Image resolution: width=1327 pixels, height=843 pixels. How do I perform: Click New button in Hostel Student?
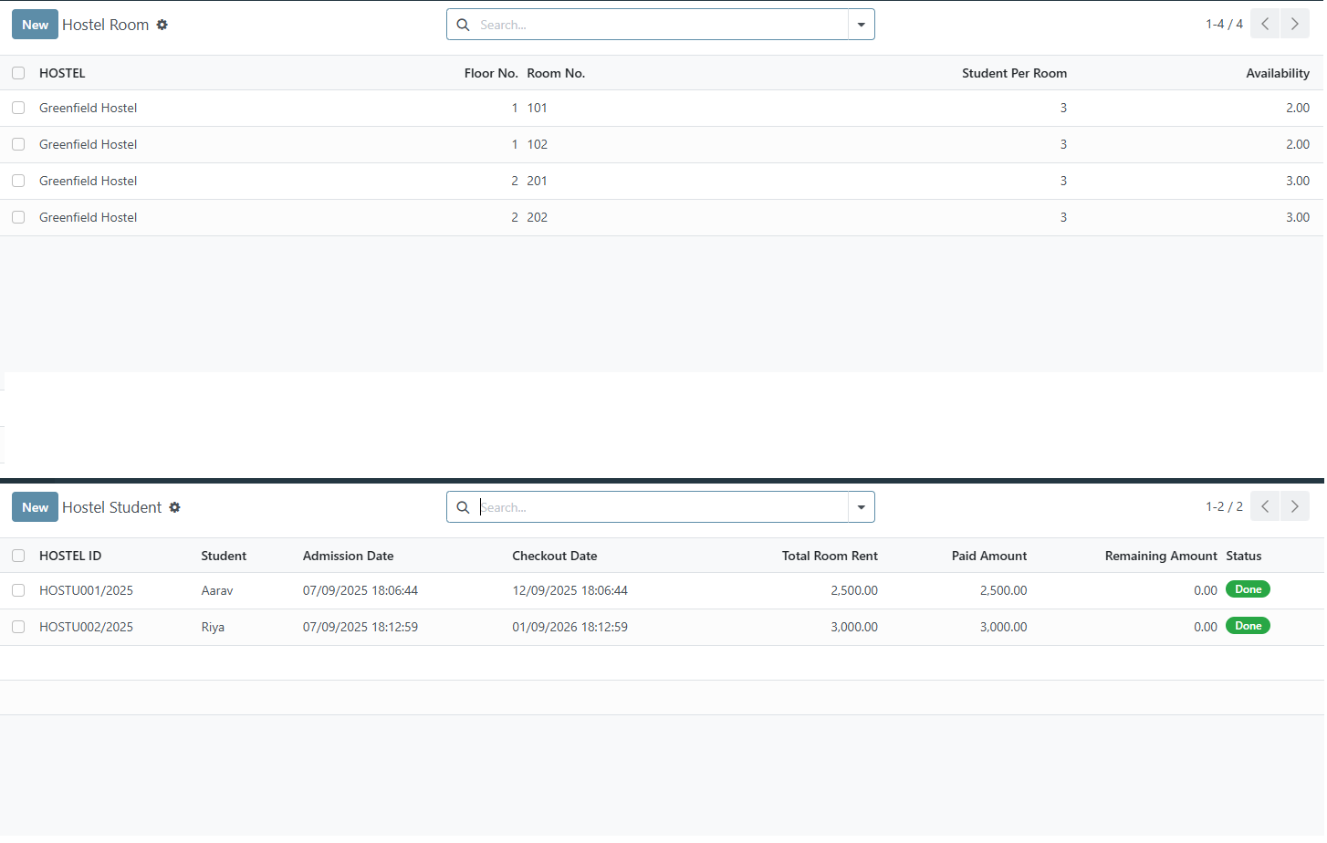[x=35, y=507]
